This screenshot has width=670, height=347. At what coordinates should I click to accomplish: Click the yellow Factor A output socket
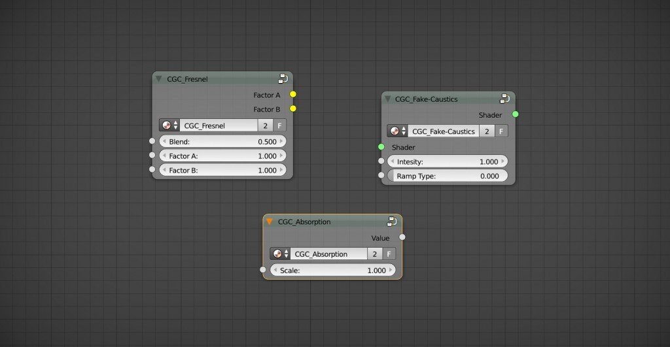292,94
